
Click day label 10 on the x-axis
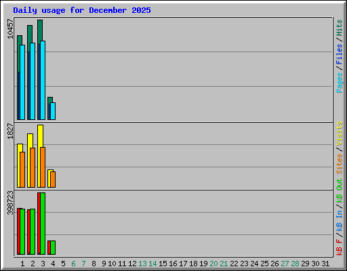coord(112,264)
